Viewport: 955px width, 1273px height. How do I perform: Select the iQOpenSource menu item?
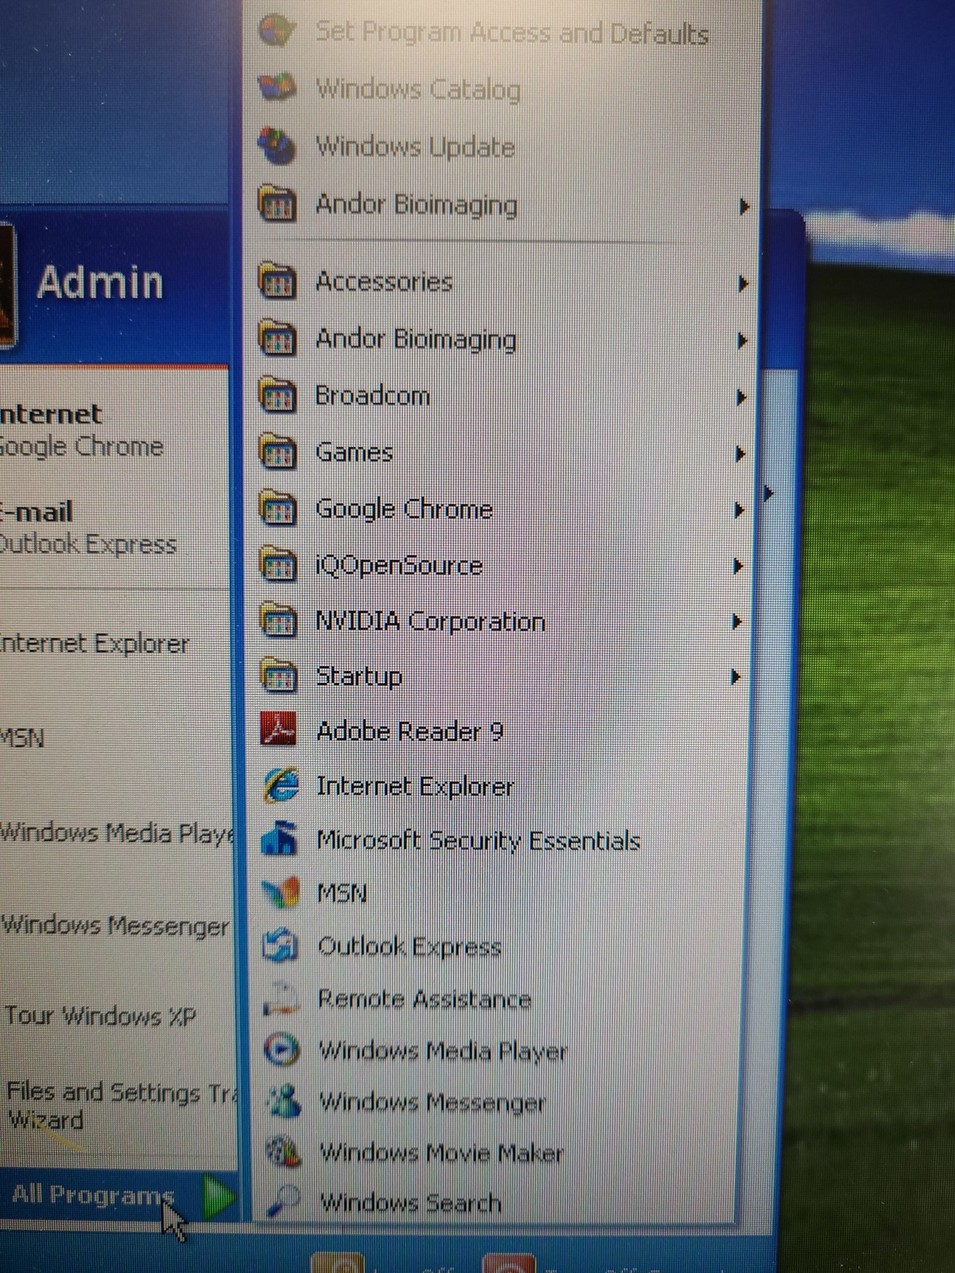click(x=399, y=566)
